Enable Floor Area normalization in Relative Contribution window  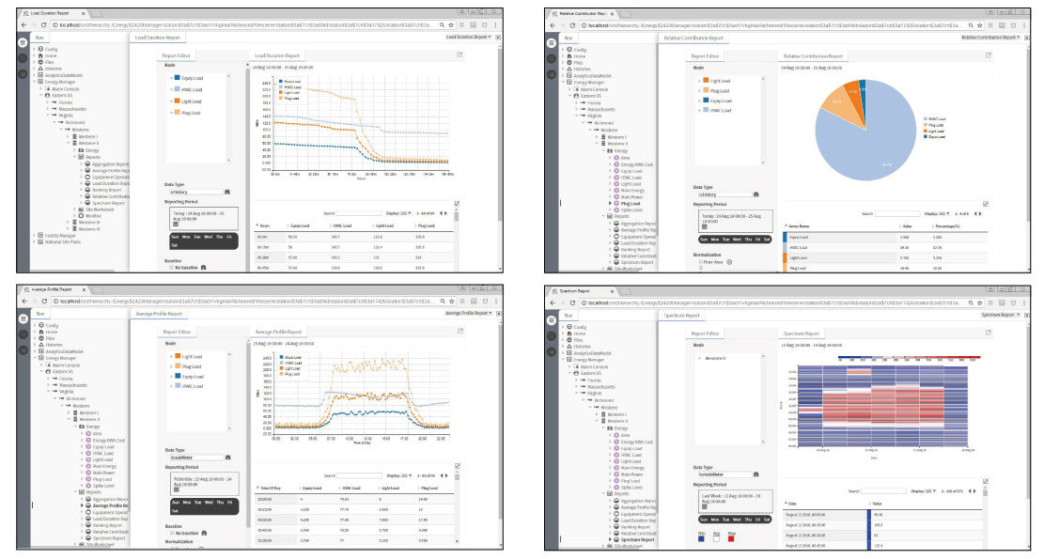tap(700, 262)
